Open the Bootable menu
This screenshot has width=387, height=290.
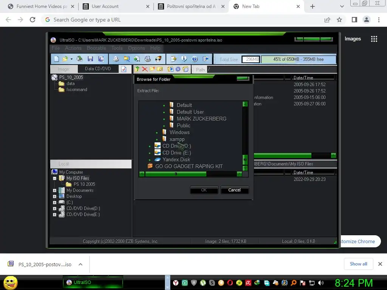point(96,48)
